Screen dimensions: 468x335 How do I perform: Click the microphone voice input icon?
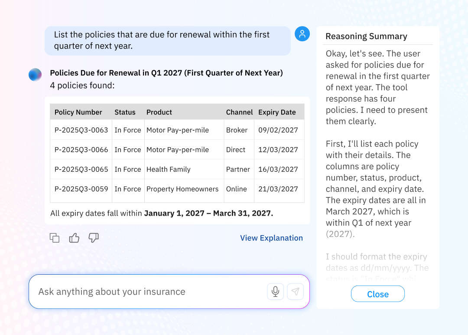(x=275, y=292)
